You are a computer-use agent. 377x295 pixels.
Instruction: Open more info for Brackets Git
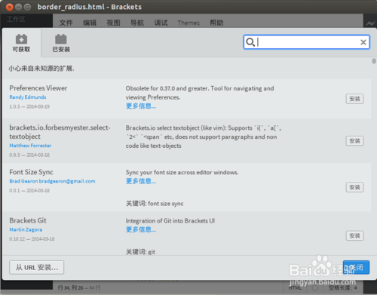point(141,229)
